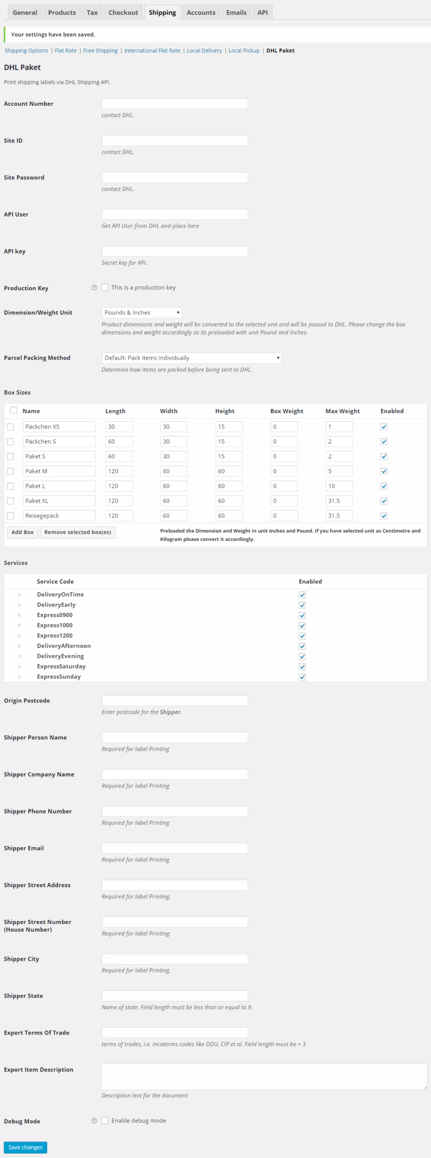Go to the Emails tab
Image resolution: width=431 pixels, height=1158 pixels.
coord(236,13)
